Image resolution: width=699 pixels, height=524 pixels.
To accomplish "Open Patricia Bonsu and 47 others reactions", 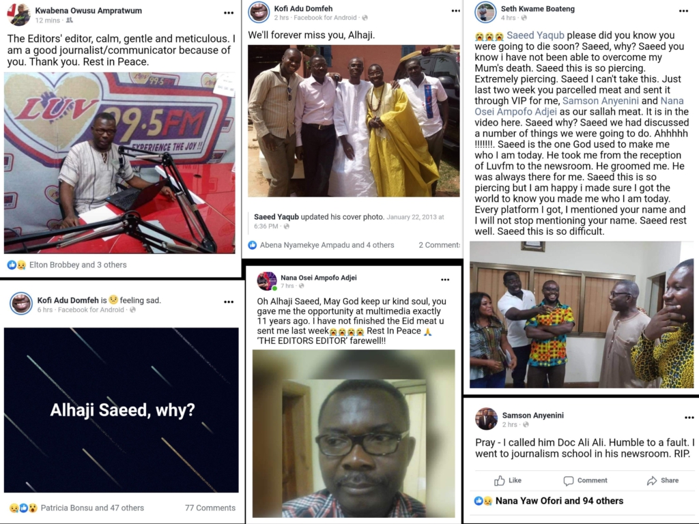I will tap(92, 508).
